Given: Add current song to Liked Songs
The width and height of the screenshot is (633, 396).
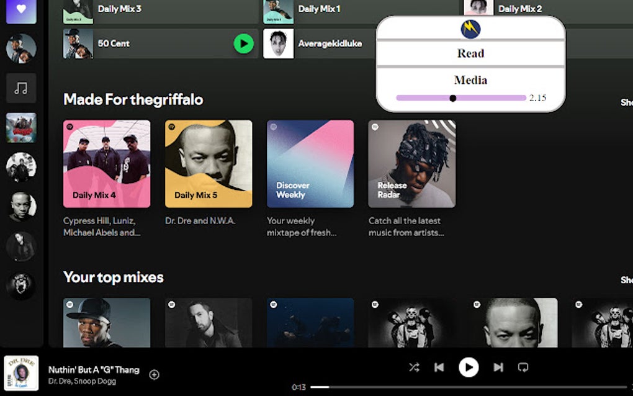Looking at the screenshot, I should click(154, 375).
